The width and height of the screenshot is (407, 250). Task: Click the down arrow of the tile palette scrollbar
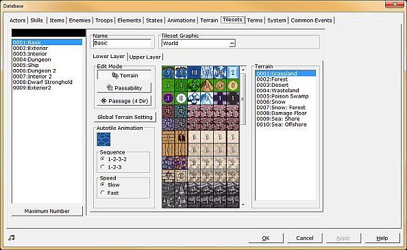coord(243,205)
